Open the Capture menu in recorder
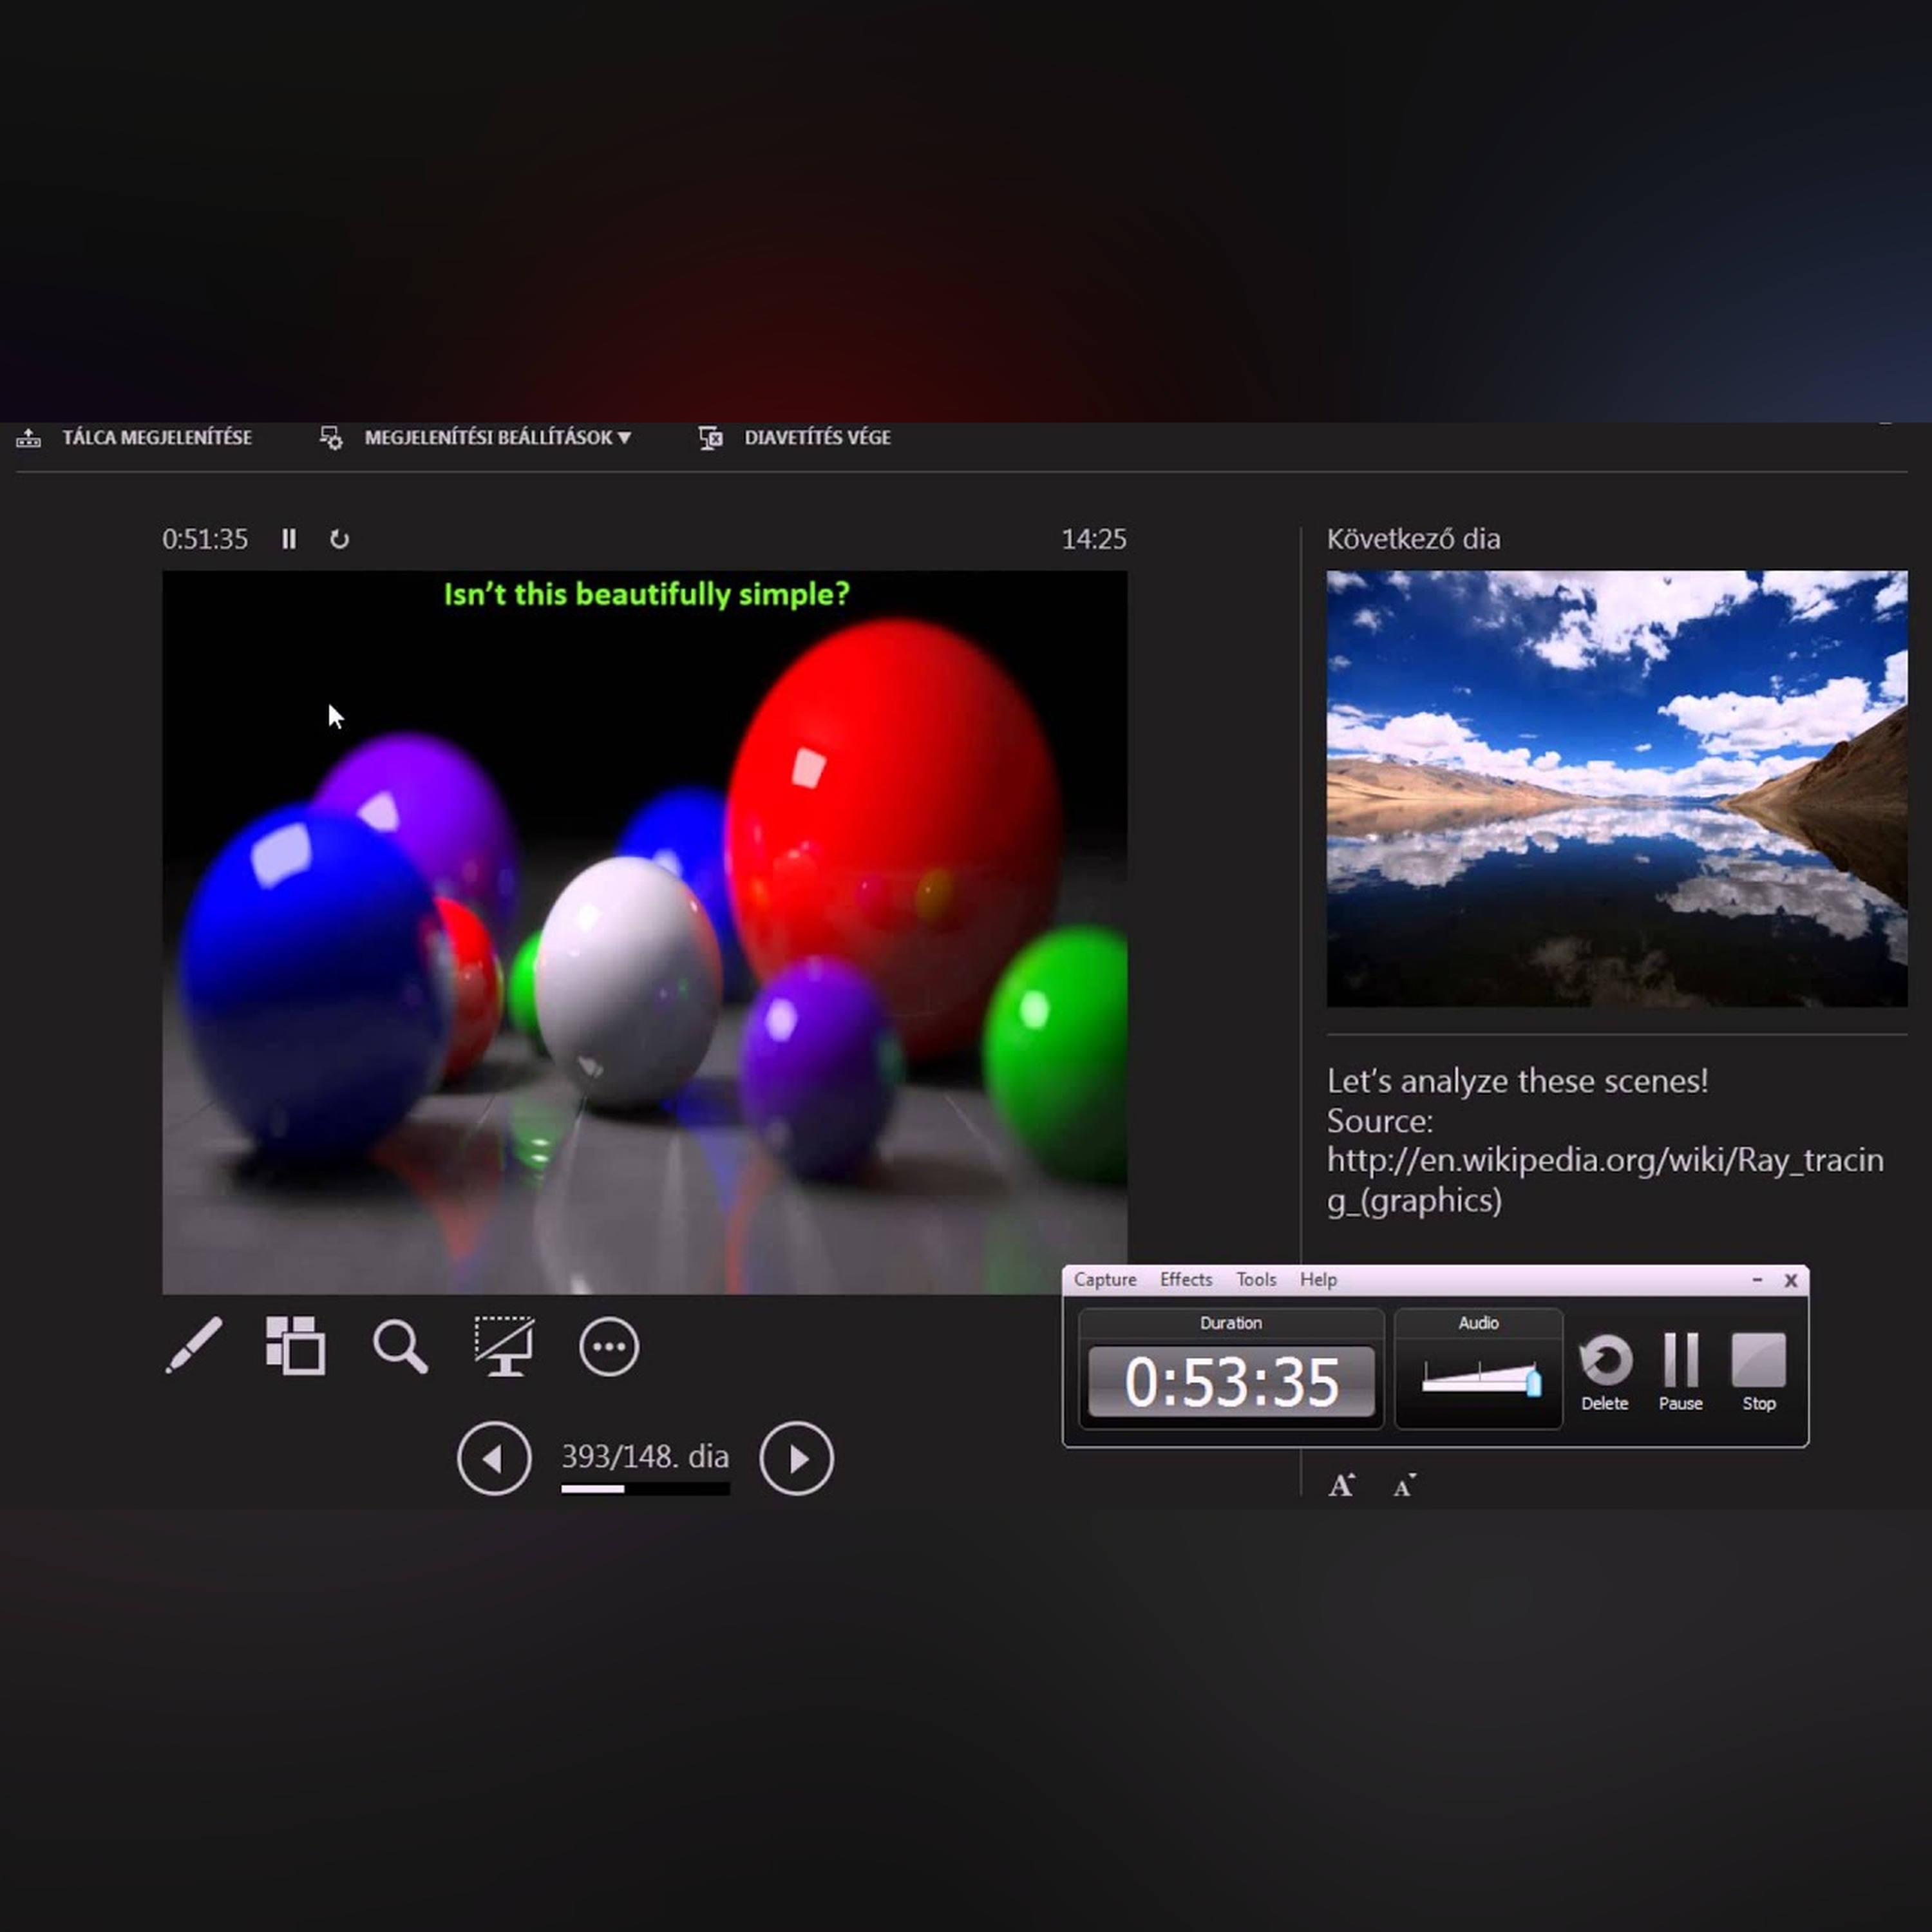 [x=1105, y=1279]
